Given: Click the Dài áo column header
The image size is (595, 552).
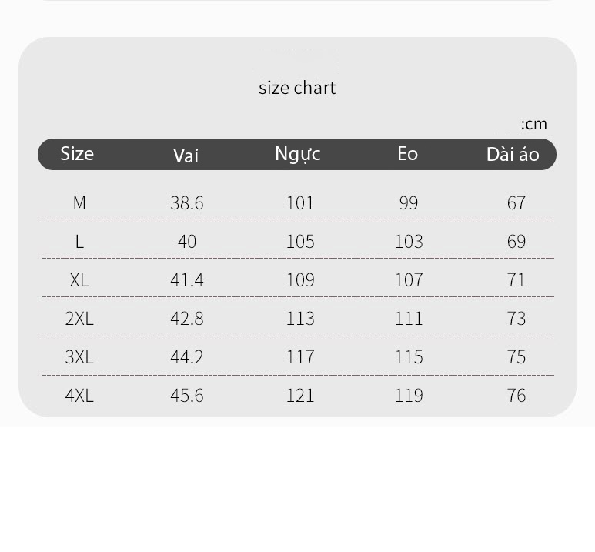Looking at the screenshot, I should pyautogui.click(x=513, y=154).
